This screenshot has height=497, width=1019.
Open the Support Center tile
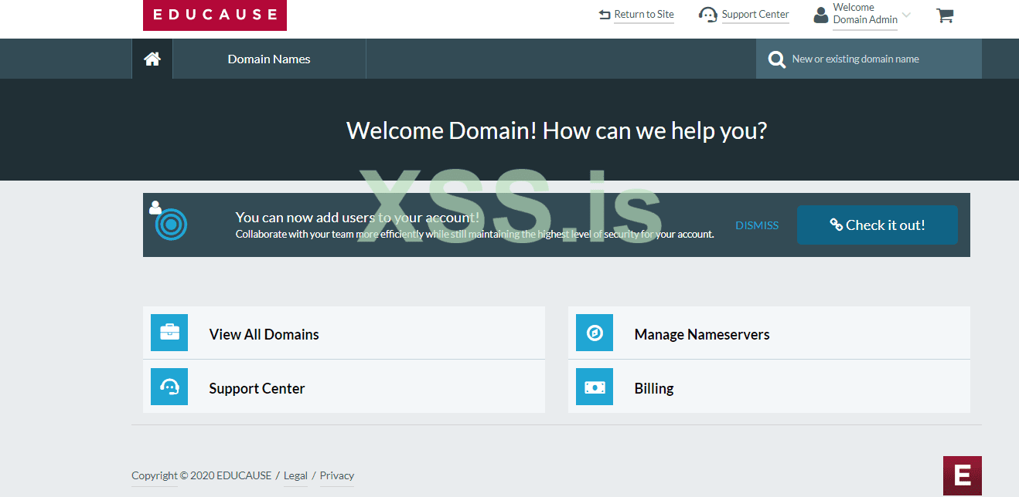tap(344, 387)
